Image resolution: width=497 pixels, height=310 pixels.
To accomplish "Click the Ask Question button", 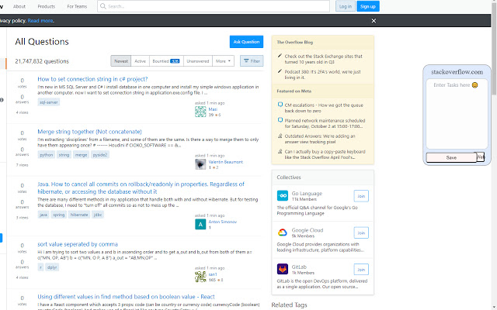I will [246, 42].
